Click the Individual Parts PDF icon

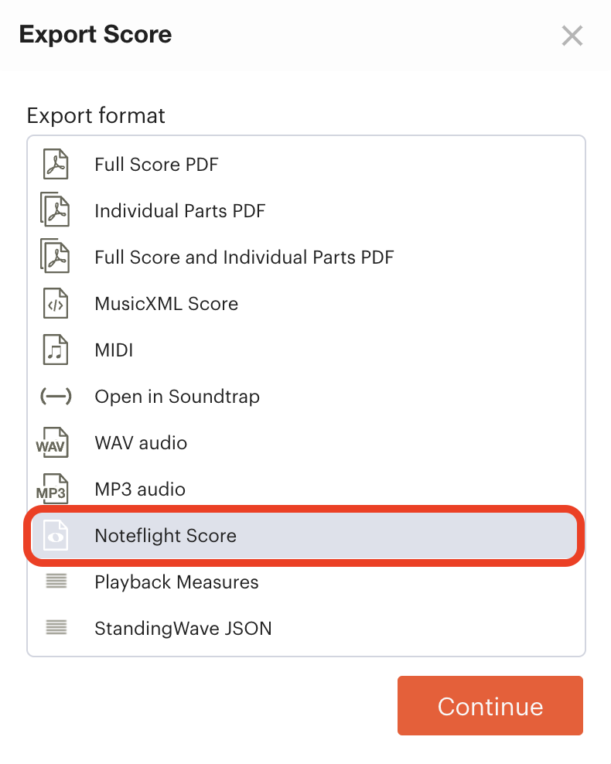(x=55, y=210)
